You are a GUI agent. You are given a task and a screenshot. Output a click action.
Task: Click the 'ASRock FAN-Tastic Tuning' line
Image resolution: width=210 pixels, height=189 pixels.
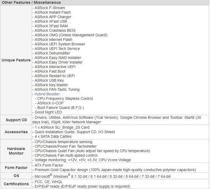click(56, 89)
